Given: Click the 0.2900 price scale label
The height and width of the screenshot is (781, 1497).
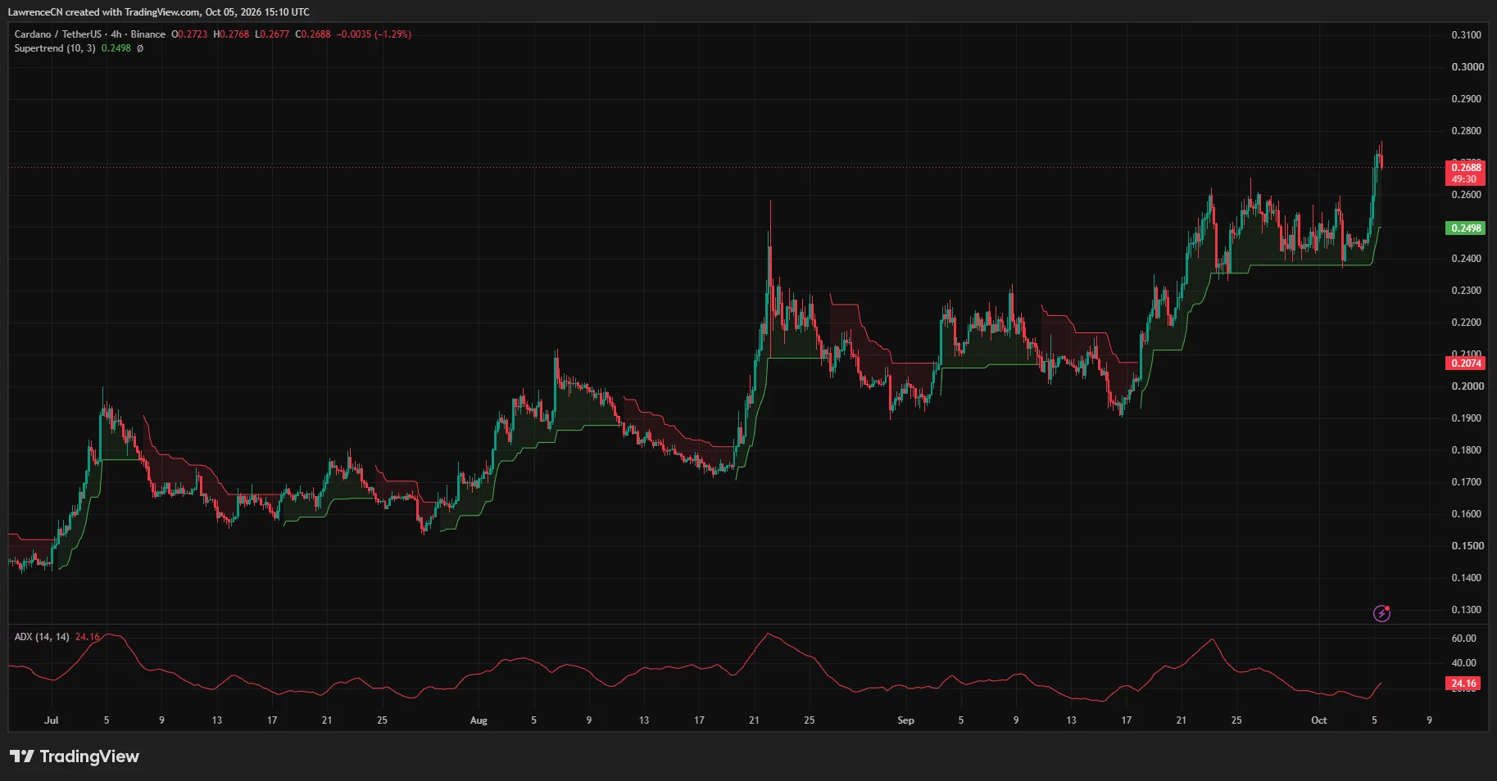Looking at the screenshot, I should [1467, 99].
